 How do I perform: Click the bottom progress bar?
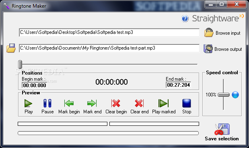(x=108, y=133)
